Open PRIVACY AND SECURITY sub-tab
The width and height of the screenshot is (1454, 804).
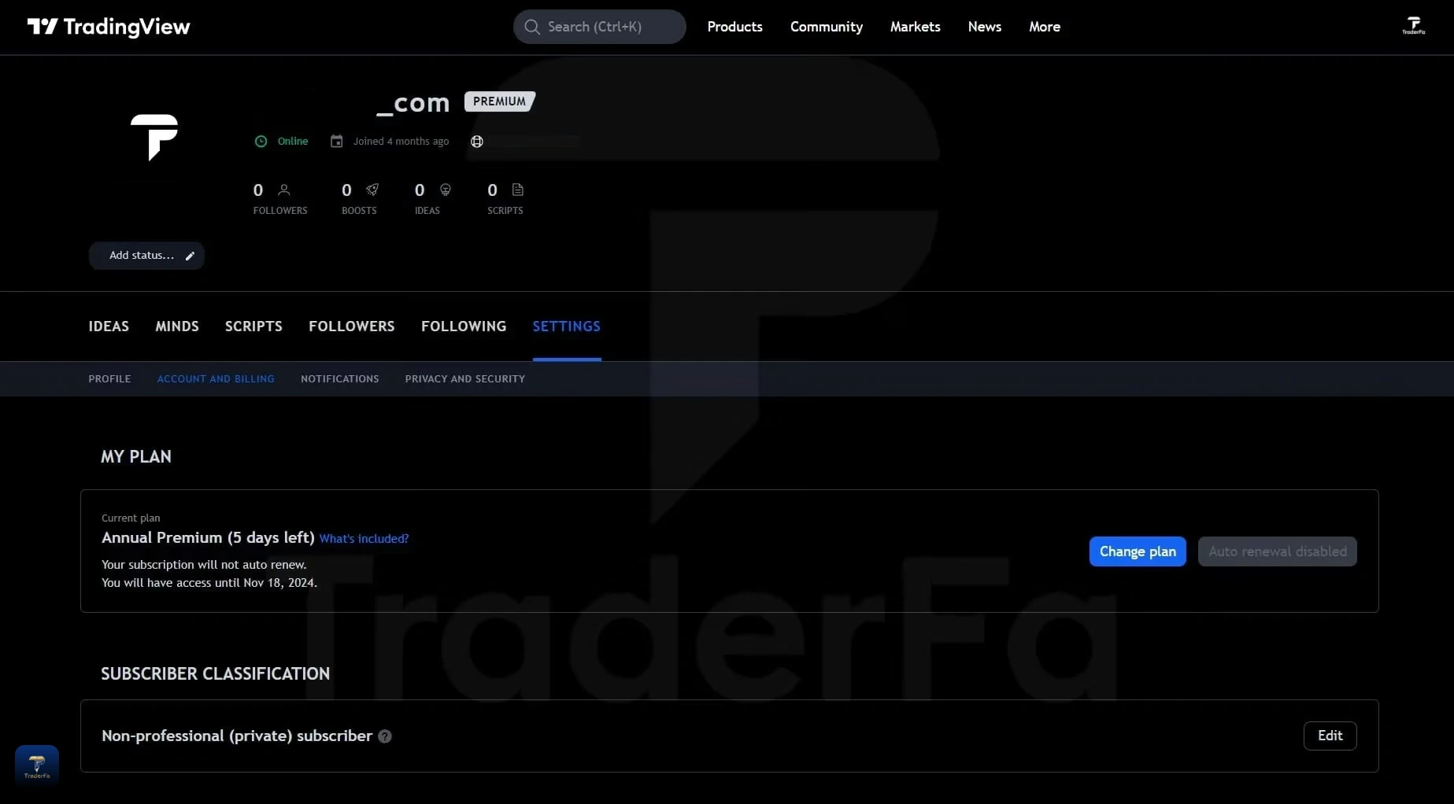pyautogui.click(x=465, y=379)
